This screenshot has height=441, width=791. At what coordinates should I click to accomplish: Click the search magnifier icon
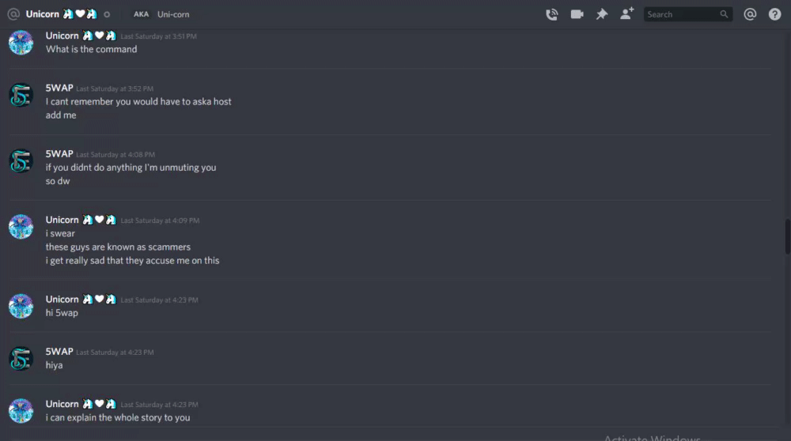point(724,14)
